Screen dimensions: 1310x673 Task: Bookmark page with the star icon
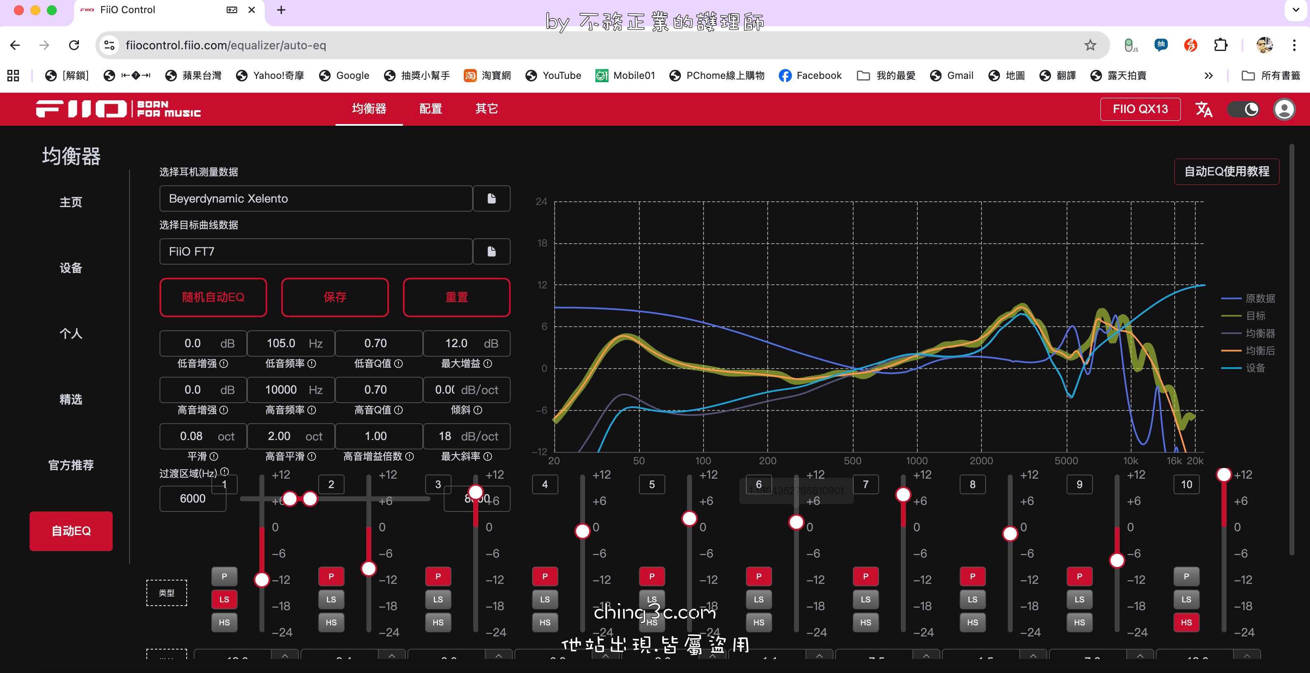(x=1090, y=45)
